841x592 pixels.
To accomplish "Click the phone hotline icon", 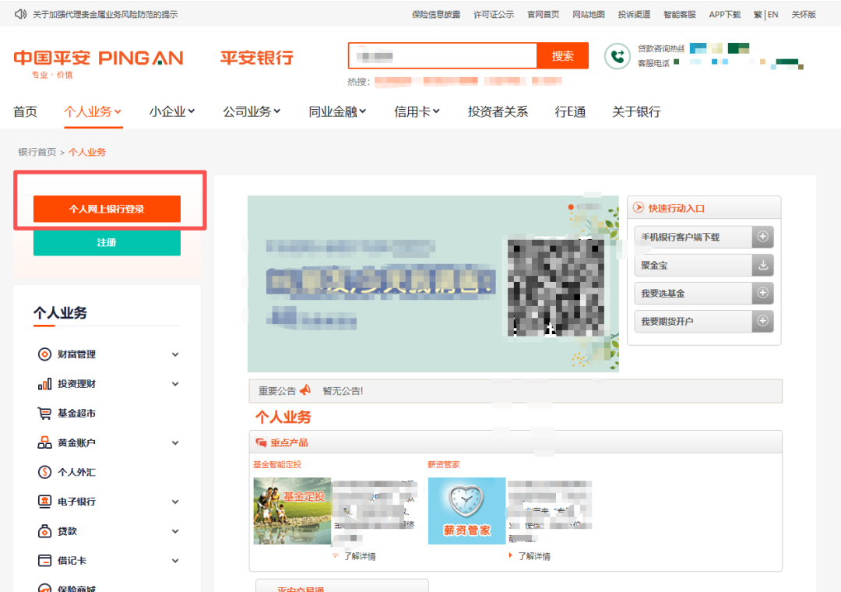I will [618, 56].
